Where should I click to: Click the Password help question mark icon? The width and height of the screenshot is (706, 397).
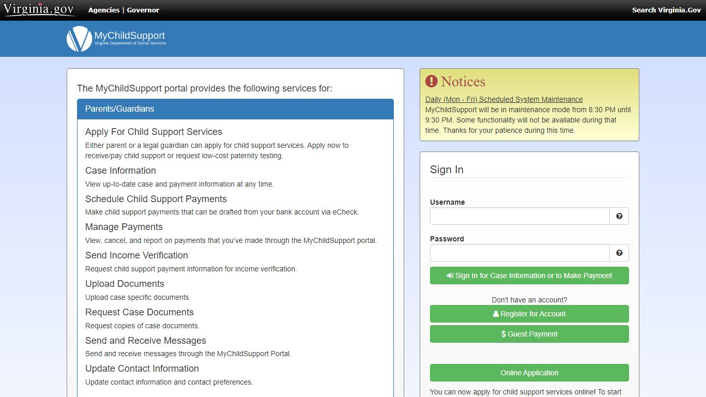619,253
